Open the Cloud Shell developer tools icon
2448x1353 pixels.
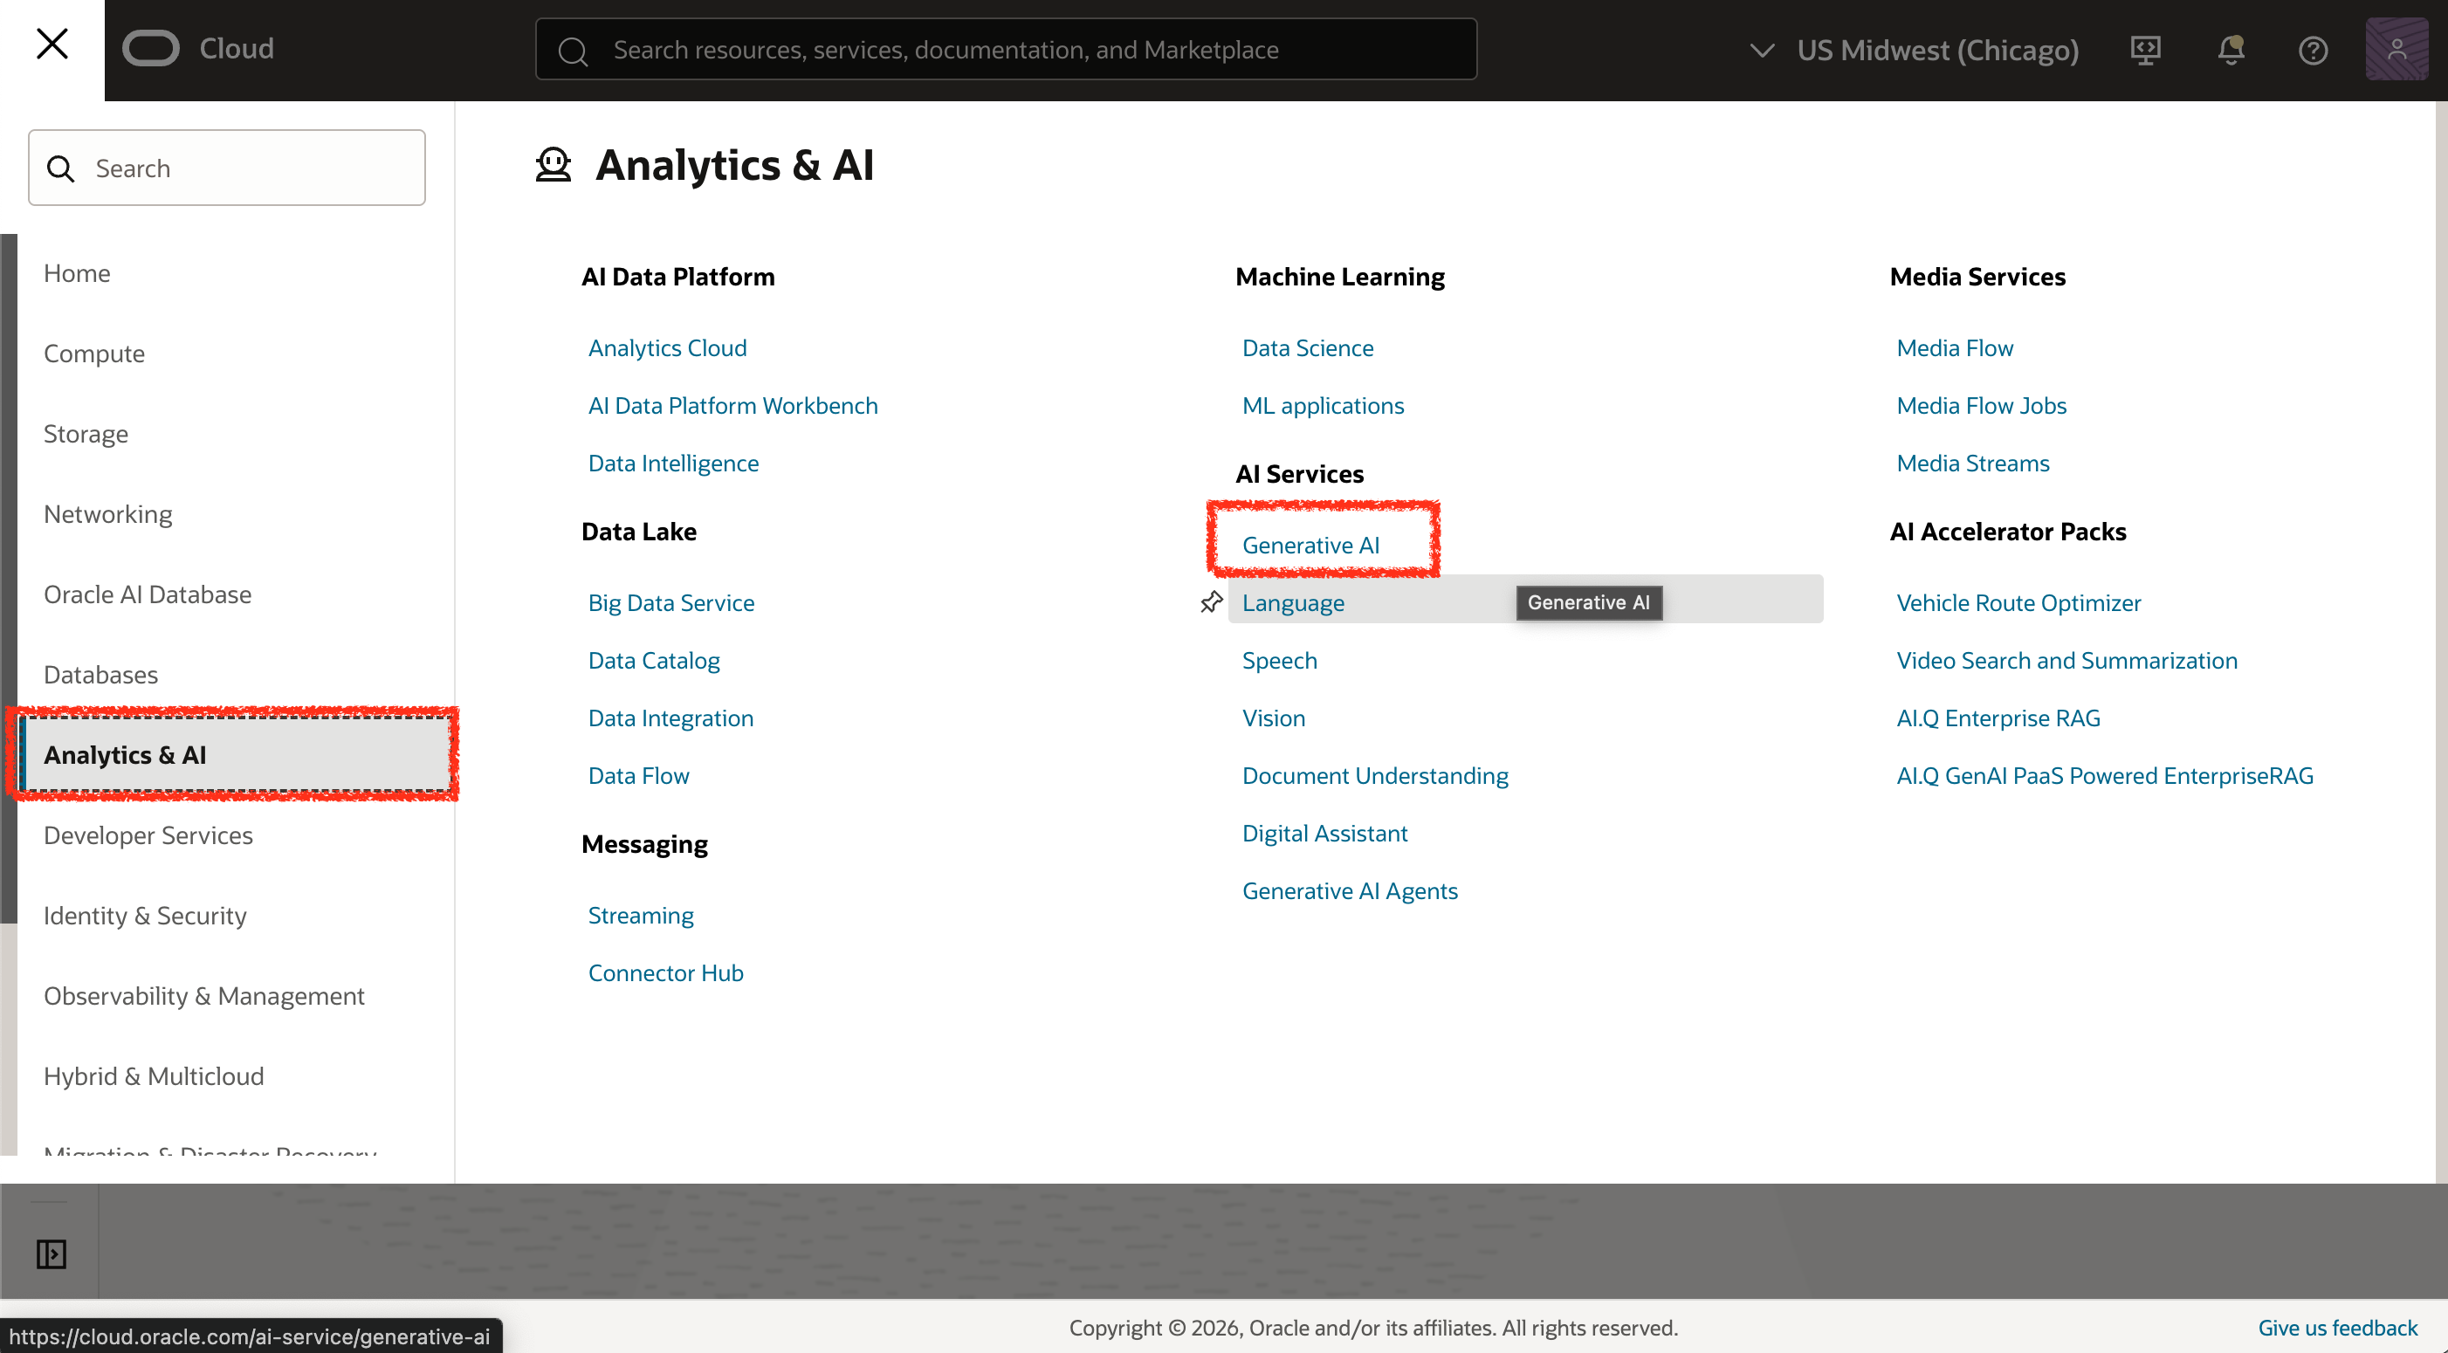2145,50
